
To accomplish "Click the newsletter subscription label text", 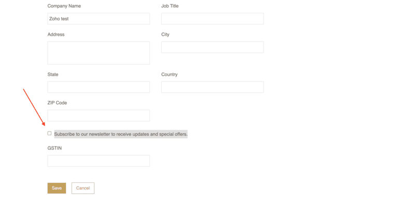I will (x=120, y=134).
